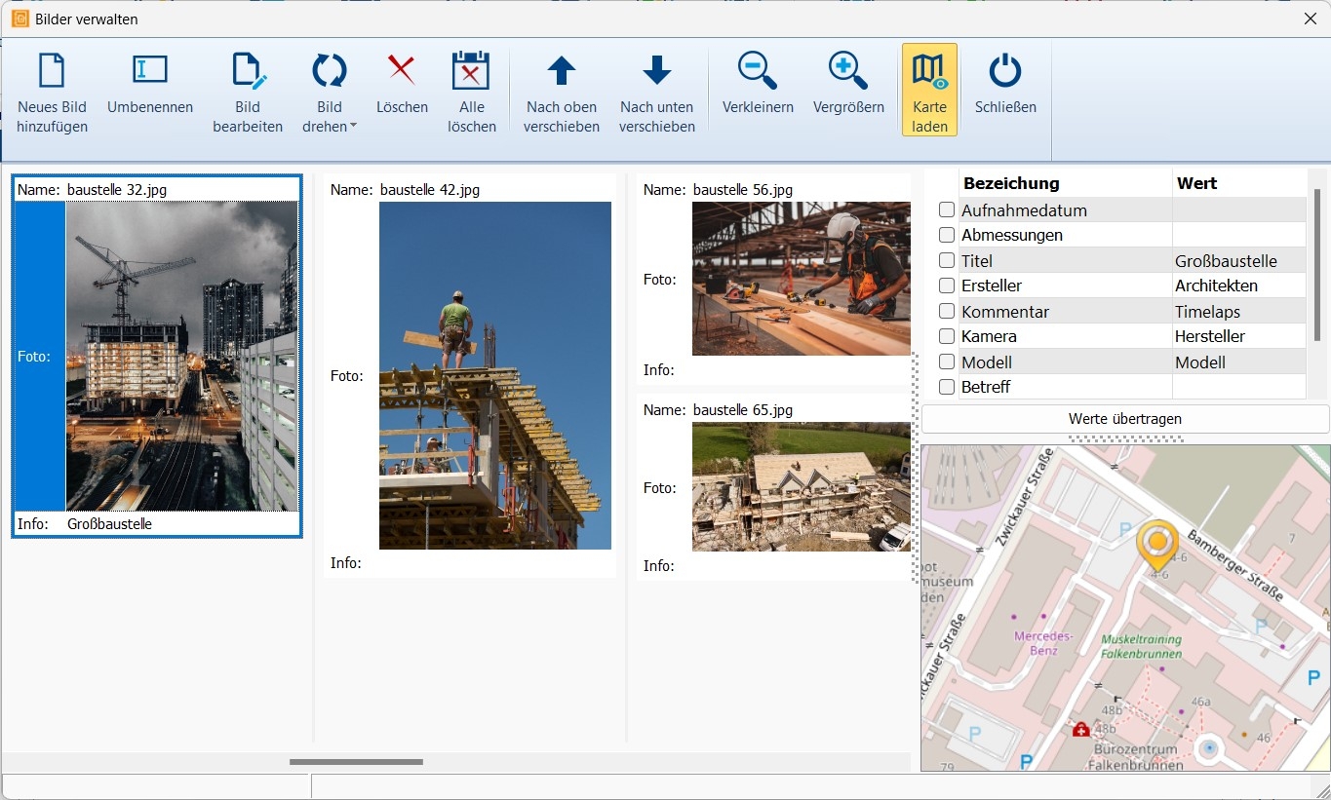Enable the Aufnahmedatum checkbox
This screenshot has width=1331, height=800.
click(946, 210)
